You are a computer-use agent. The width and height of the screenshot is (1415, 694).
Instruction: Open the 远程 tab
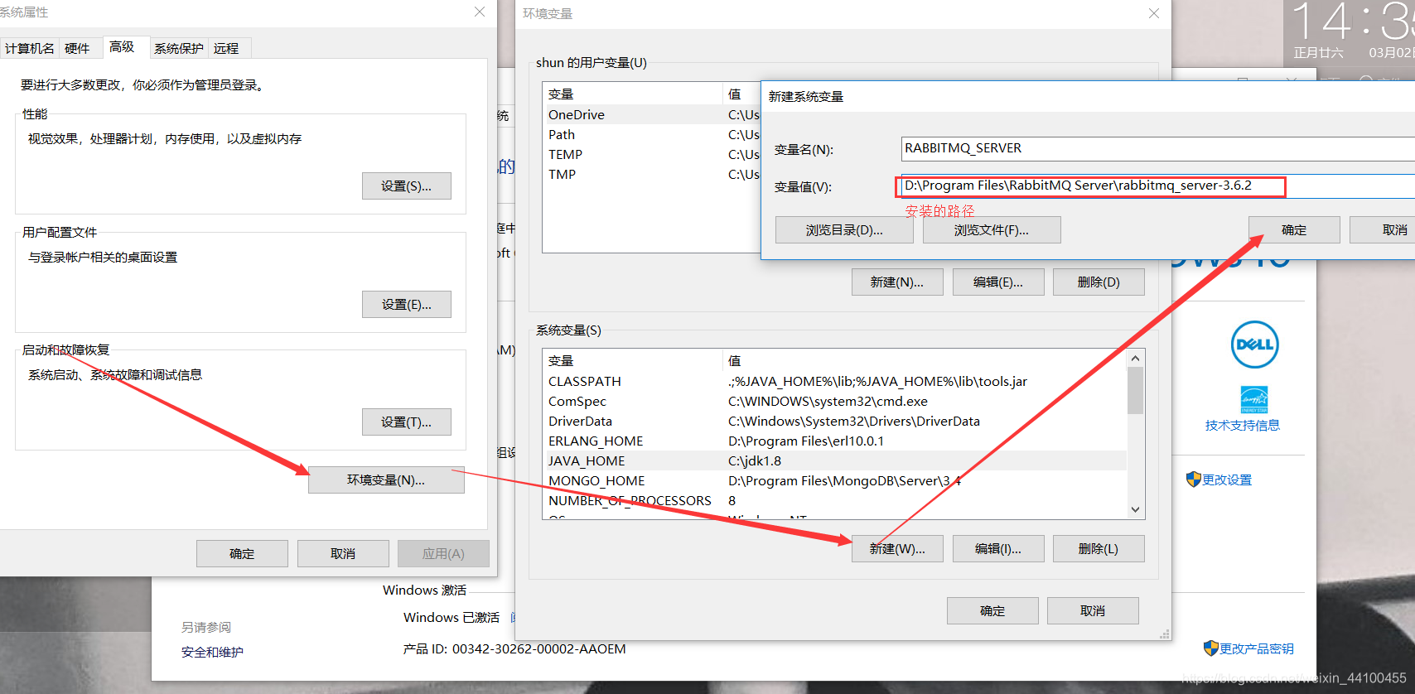[x=226, y=48]
